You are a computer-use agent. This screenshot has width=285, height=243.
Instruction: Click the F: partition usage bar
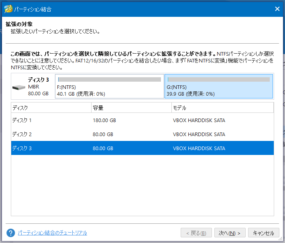[110, 80]
